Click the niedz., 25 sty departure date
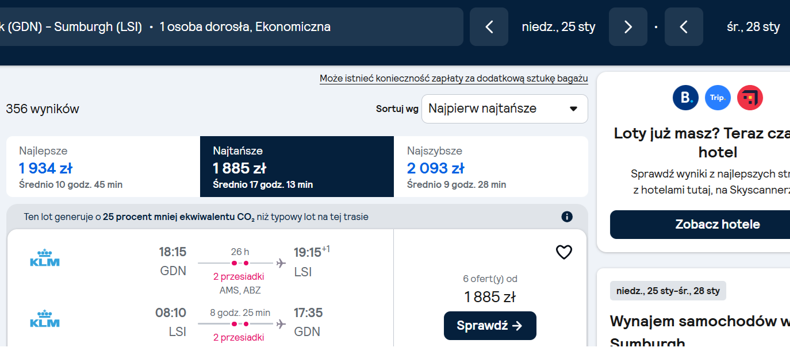 558,26
